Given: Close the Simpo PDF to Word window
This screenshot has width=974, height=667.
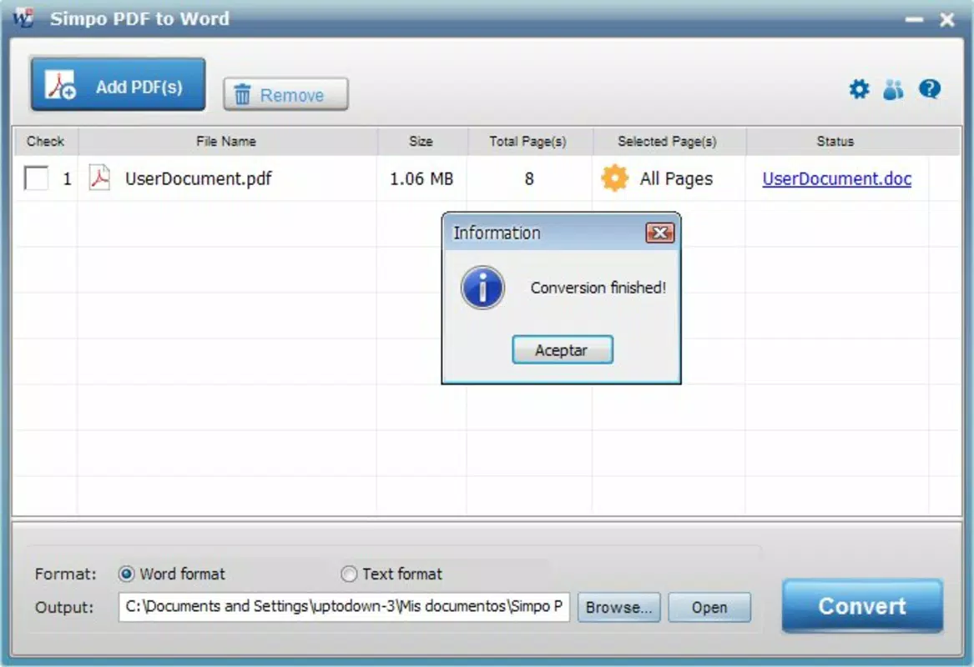Looking at the screenshot, I should [x=946, y=20].
